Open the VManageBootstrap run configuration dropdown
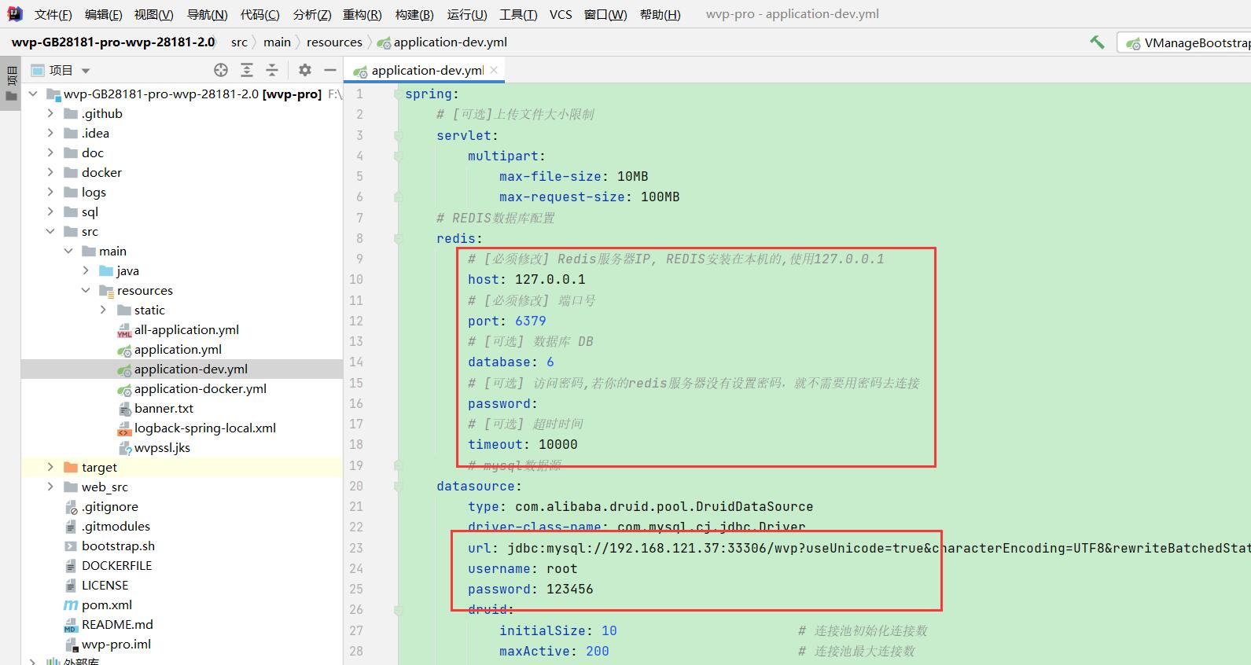Viewport: 1251px width, 665px height. pyautogui.click(x=1187, y=43)
